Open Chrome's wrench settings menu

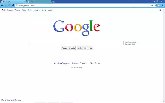pyautogui.click(x=163, y=5)
